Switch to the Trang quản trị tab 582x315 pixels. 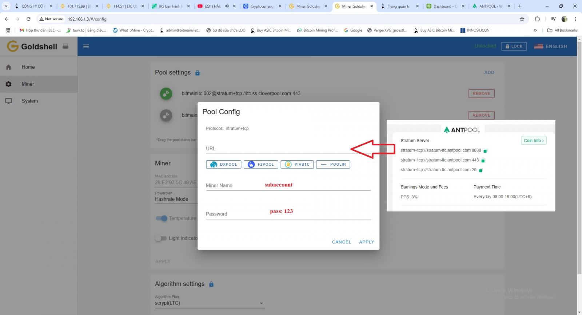[400, 6]
